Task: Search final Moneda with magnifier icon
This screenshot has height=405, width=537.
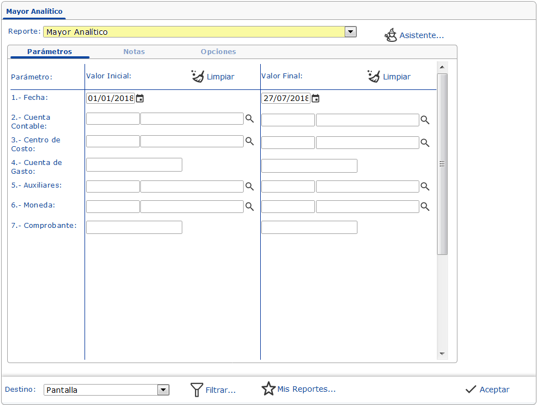Action: click(425, 206)
